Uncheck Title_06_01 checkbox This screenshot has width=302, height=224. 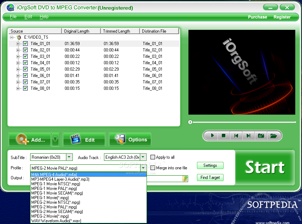(x=25, y=75)
